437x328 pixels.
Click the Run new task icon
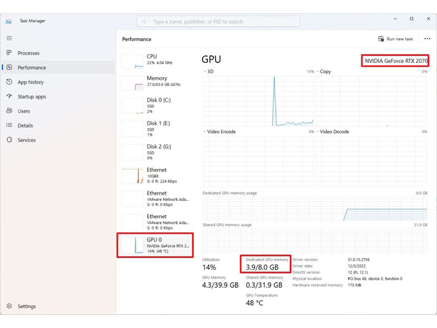(381, 39)
